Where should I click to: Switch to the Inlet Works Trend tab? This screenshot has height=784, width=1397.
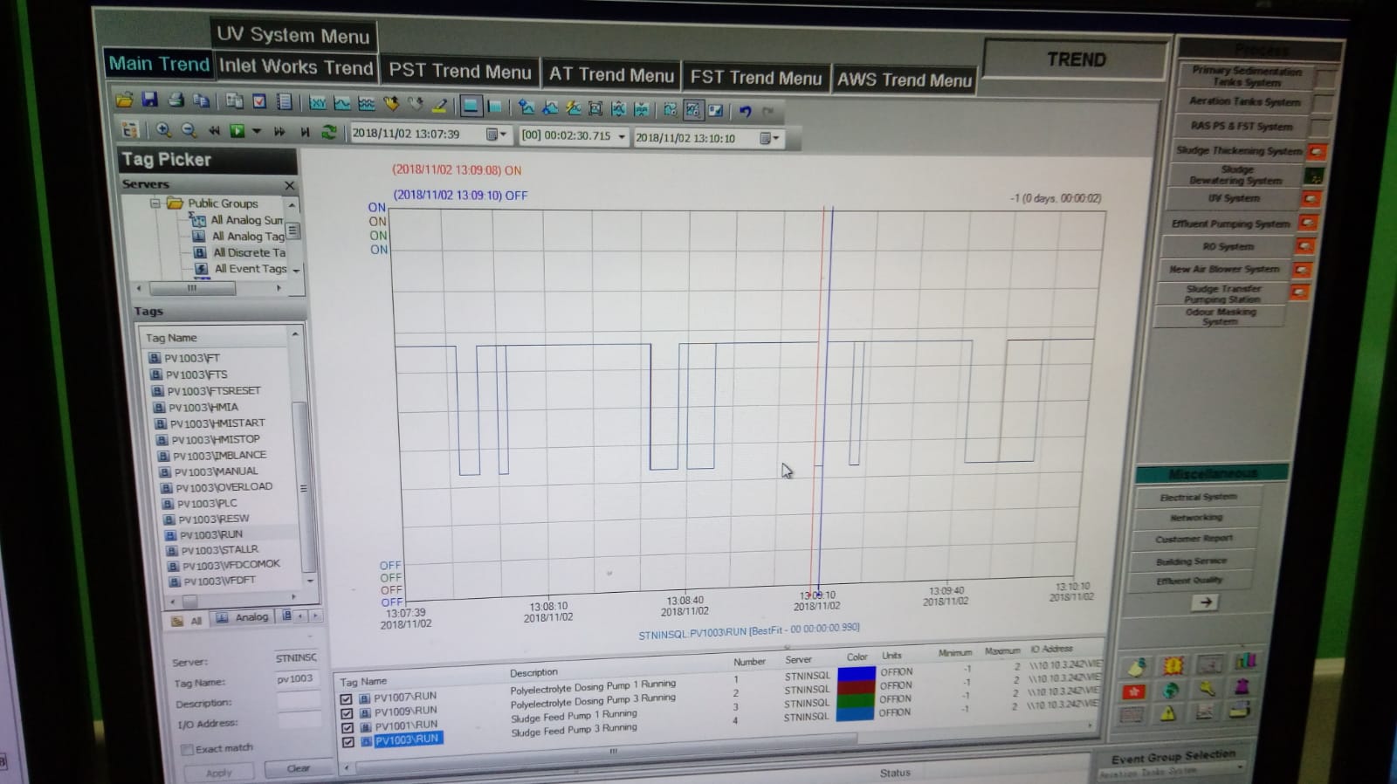(295, 67)
